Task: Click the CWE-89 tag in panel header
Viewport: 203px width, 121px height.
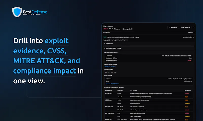Action: [111, 29]
